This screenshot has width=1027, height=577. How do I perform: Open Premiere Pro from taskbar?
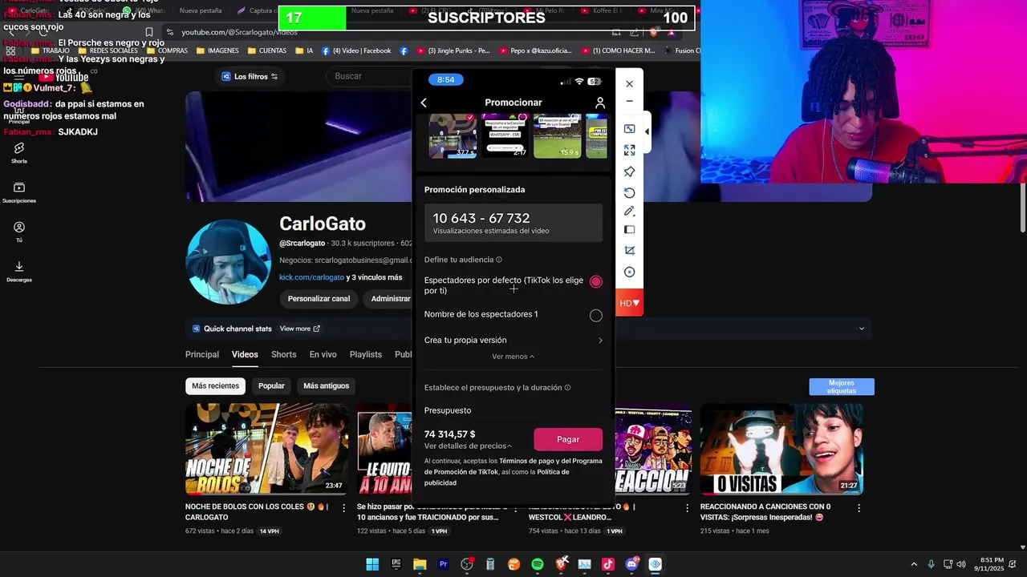click(x=443, y=564)
